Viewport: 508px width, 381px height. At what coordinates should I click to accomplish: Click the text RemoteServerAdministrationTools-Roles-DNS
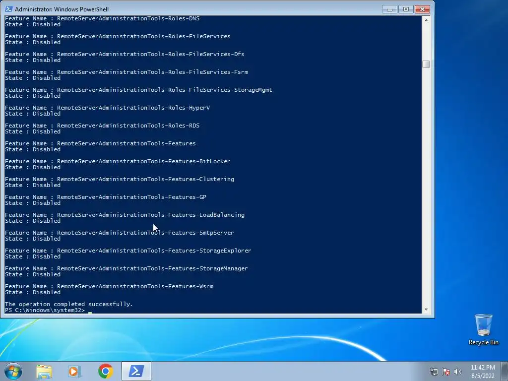click(x=128, y=18)
